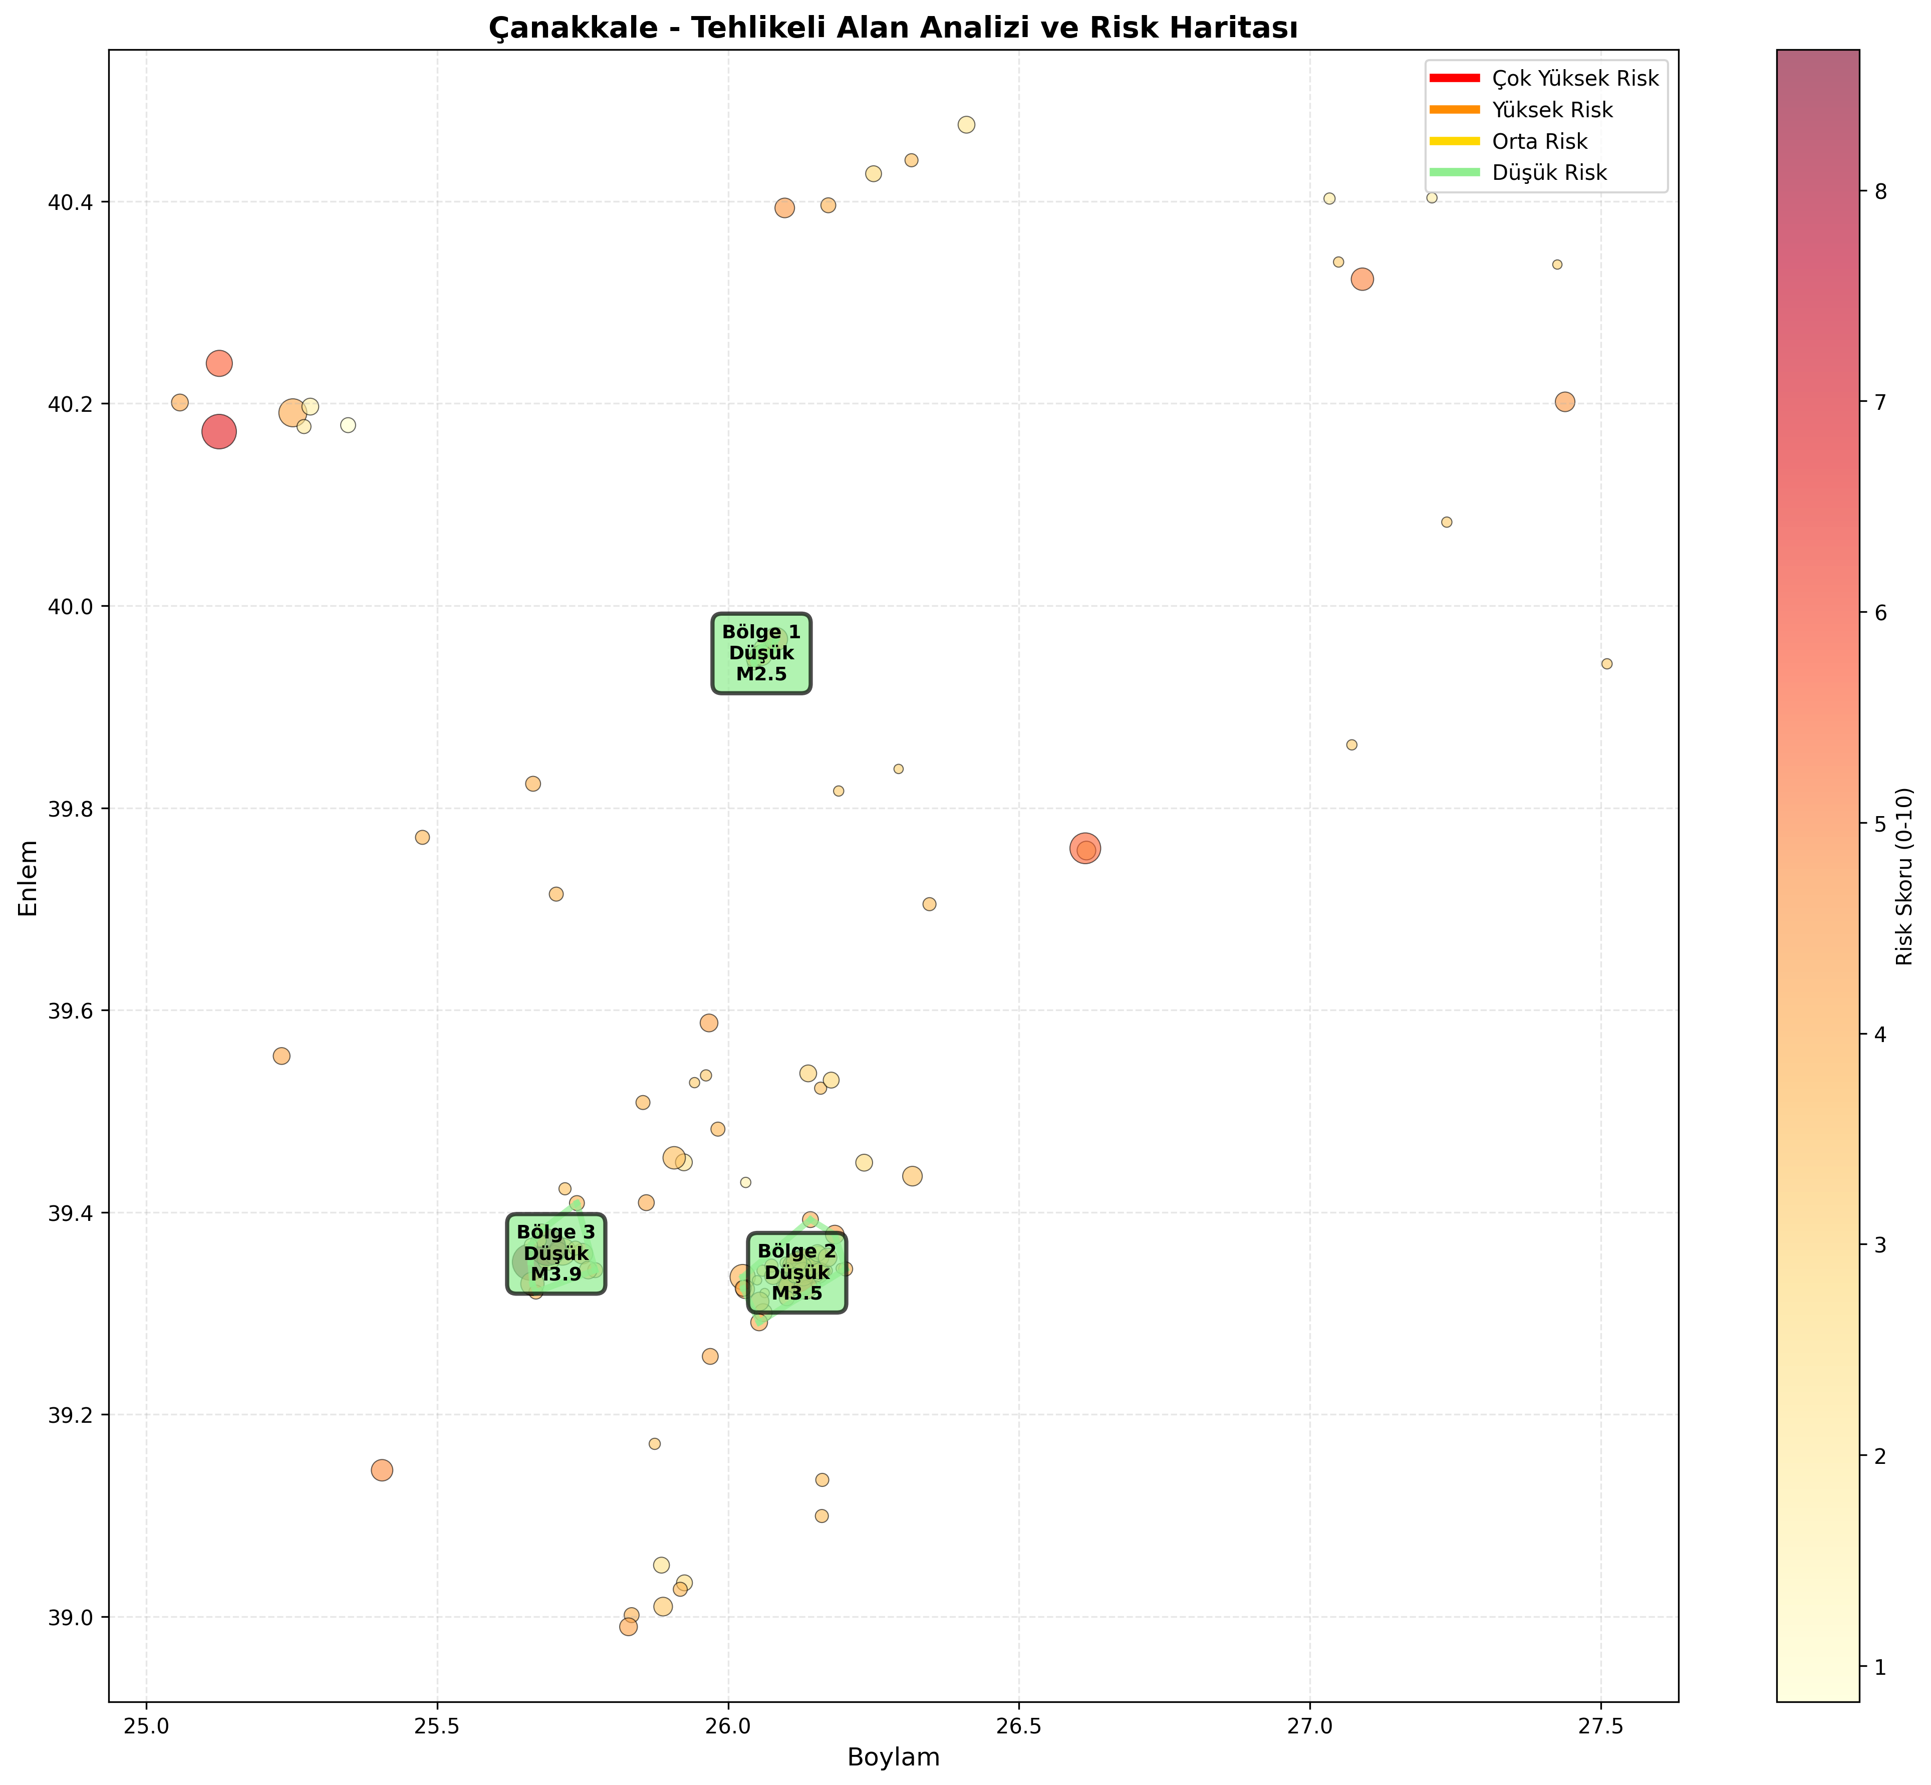Viewport: 1931px width, 1785px height.
Task: Click the colorbar tick label 6
Action: coord(1879,612)
